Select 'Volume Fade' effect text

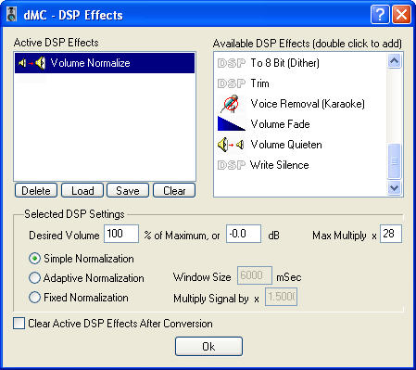280,124
